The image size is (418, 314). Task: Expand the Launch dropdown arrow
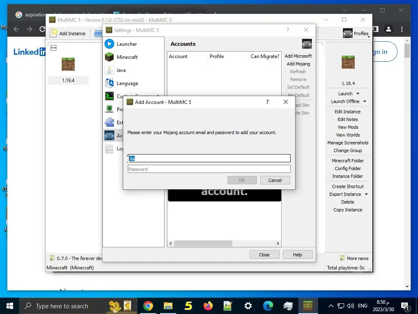pos(358,94)
